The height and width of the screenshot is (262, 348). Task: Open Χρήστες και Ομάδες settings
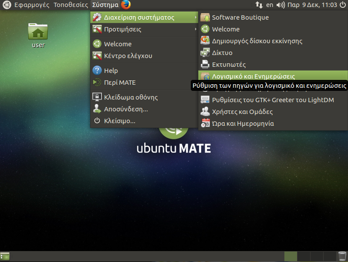pyautogui.click(x=242, y=112)
